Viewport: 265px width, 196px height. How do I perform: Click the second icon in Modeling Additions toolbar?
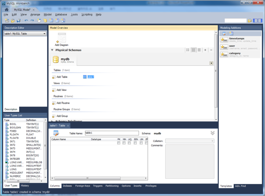231,34
